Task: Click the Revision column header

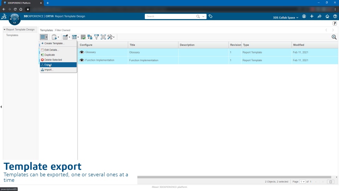Action: click(236, 45)
